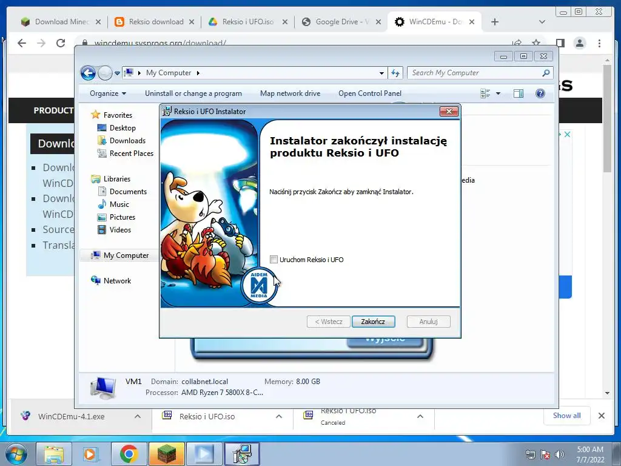Open the Windows Start menu orb
The width and height of the screenshot is (621, 466).
click(x=16, y=454)
